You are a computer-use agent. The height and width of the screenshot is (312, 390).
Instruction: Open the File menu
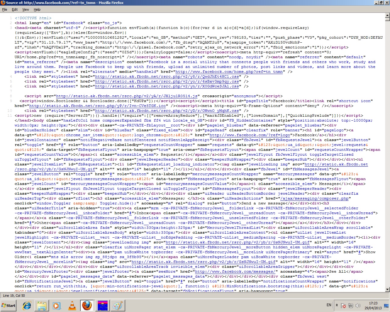5,10
